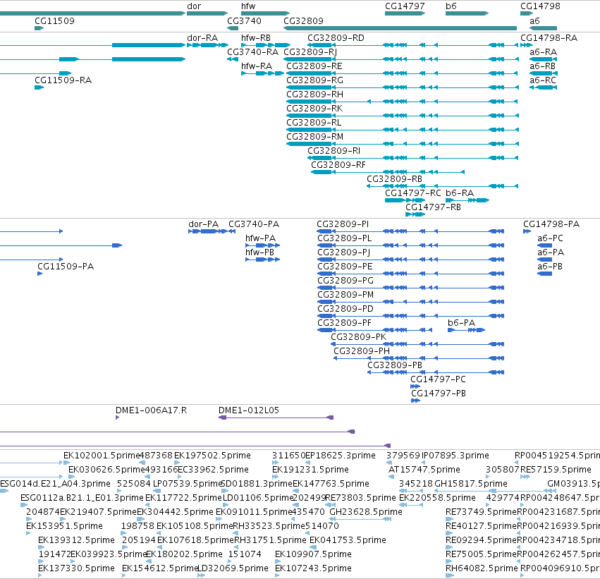Select the CG3740 gene label
The width and height of the screenshot is (600, 579).
click(x=244, y=20)
